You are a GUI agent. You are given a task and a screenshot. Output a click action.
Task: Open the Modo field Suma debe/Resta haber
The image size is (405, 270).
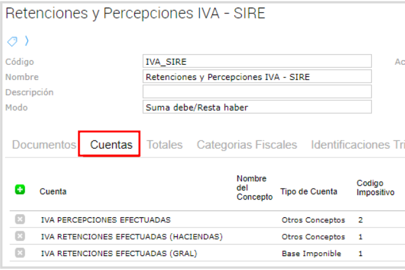point(257,107)
